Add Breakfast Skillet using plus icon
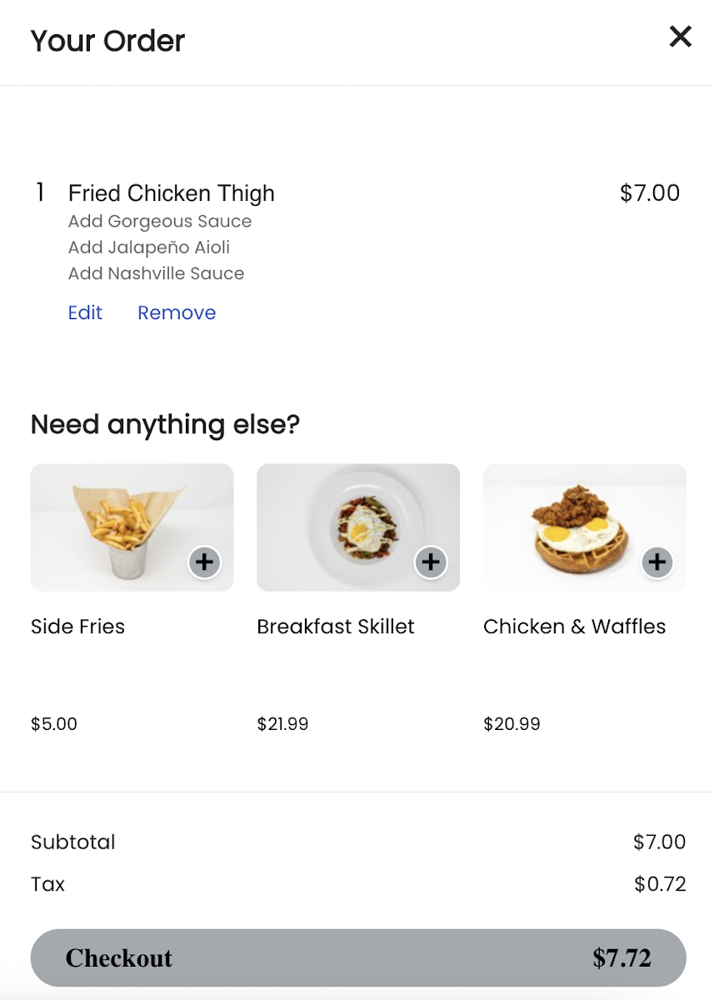The width and height of the screenshot is (714, 1000). click(x=431, y=562)
